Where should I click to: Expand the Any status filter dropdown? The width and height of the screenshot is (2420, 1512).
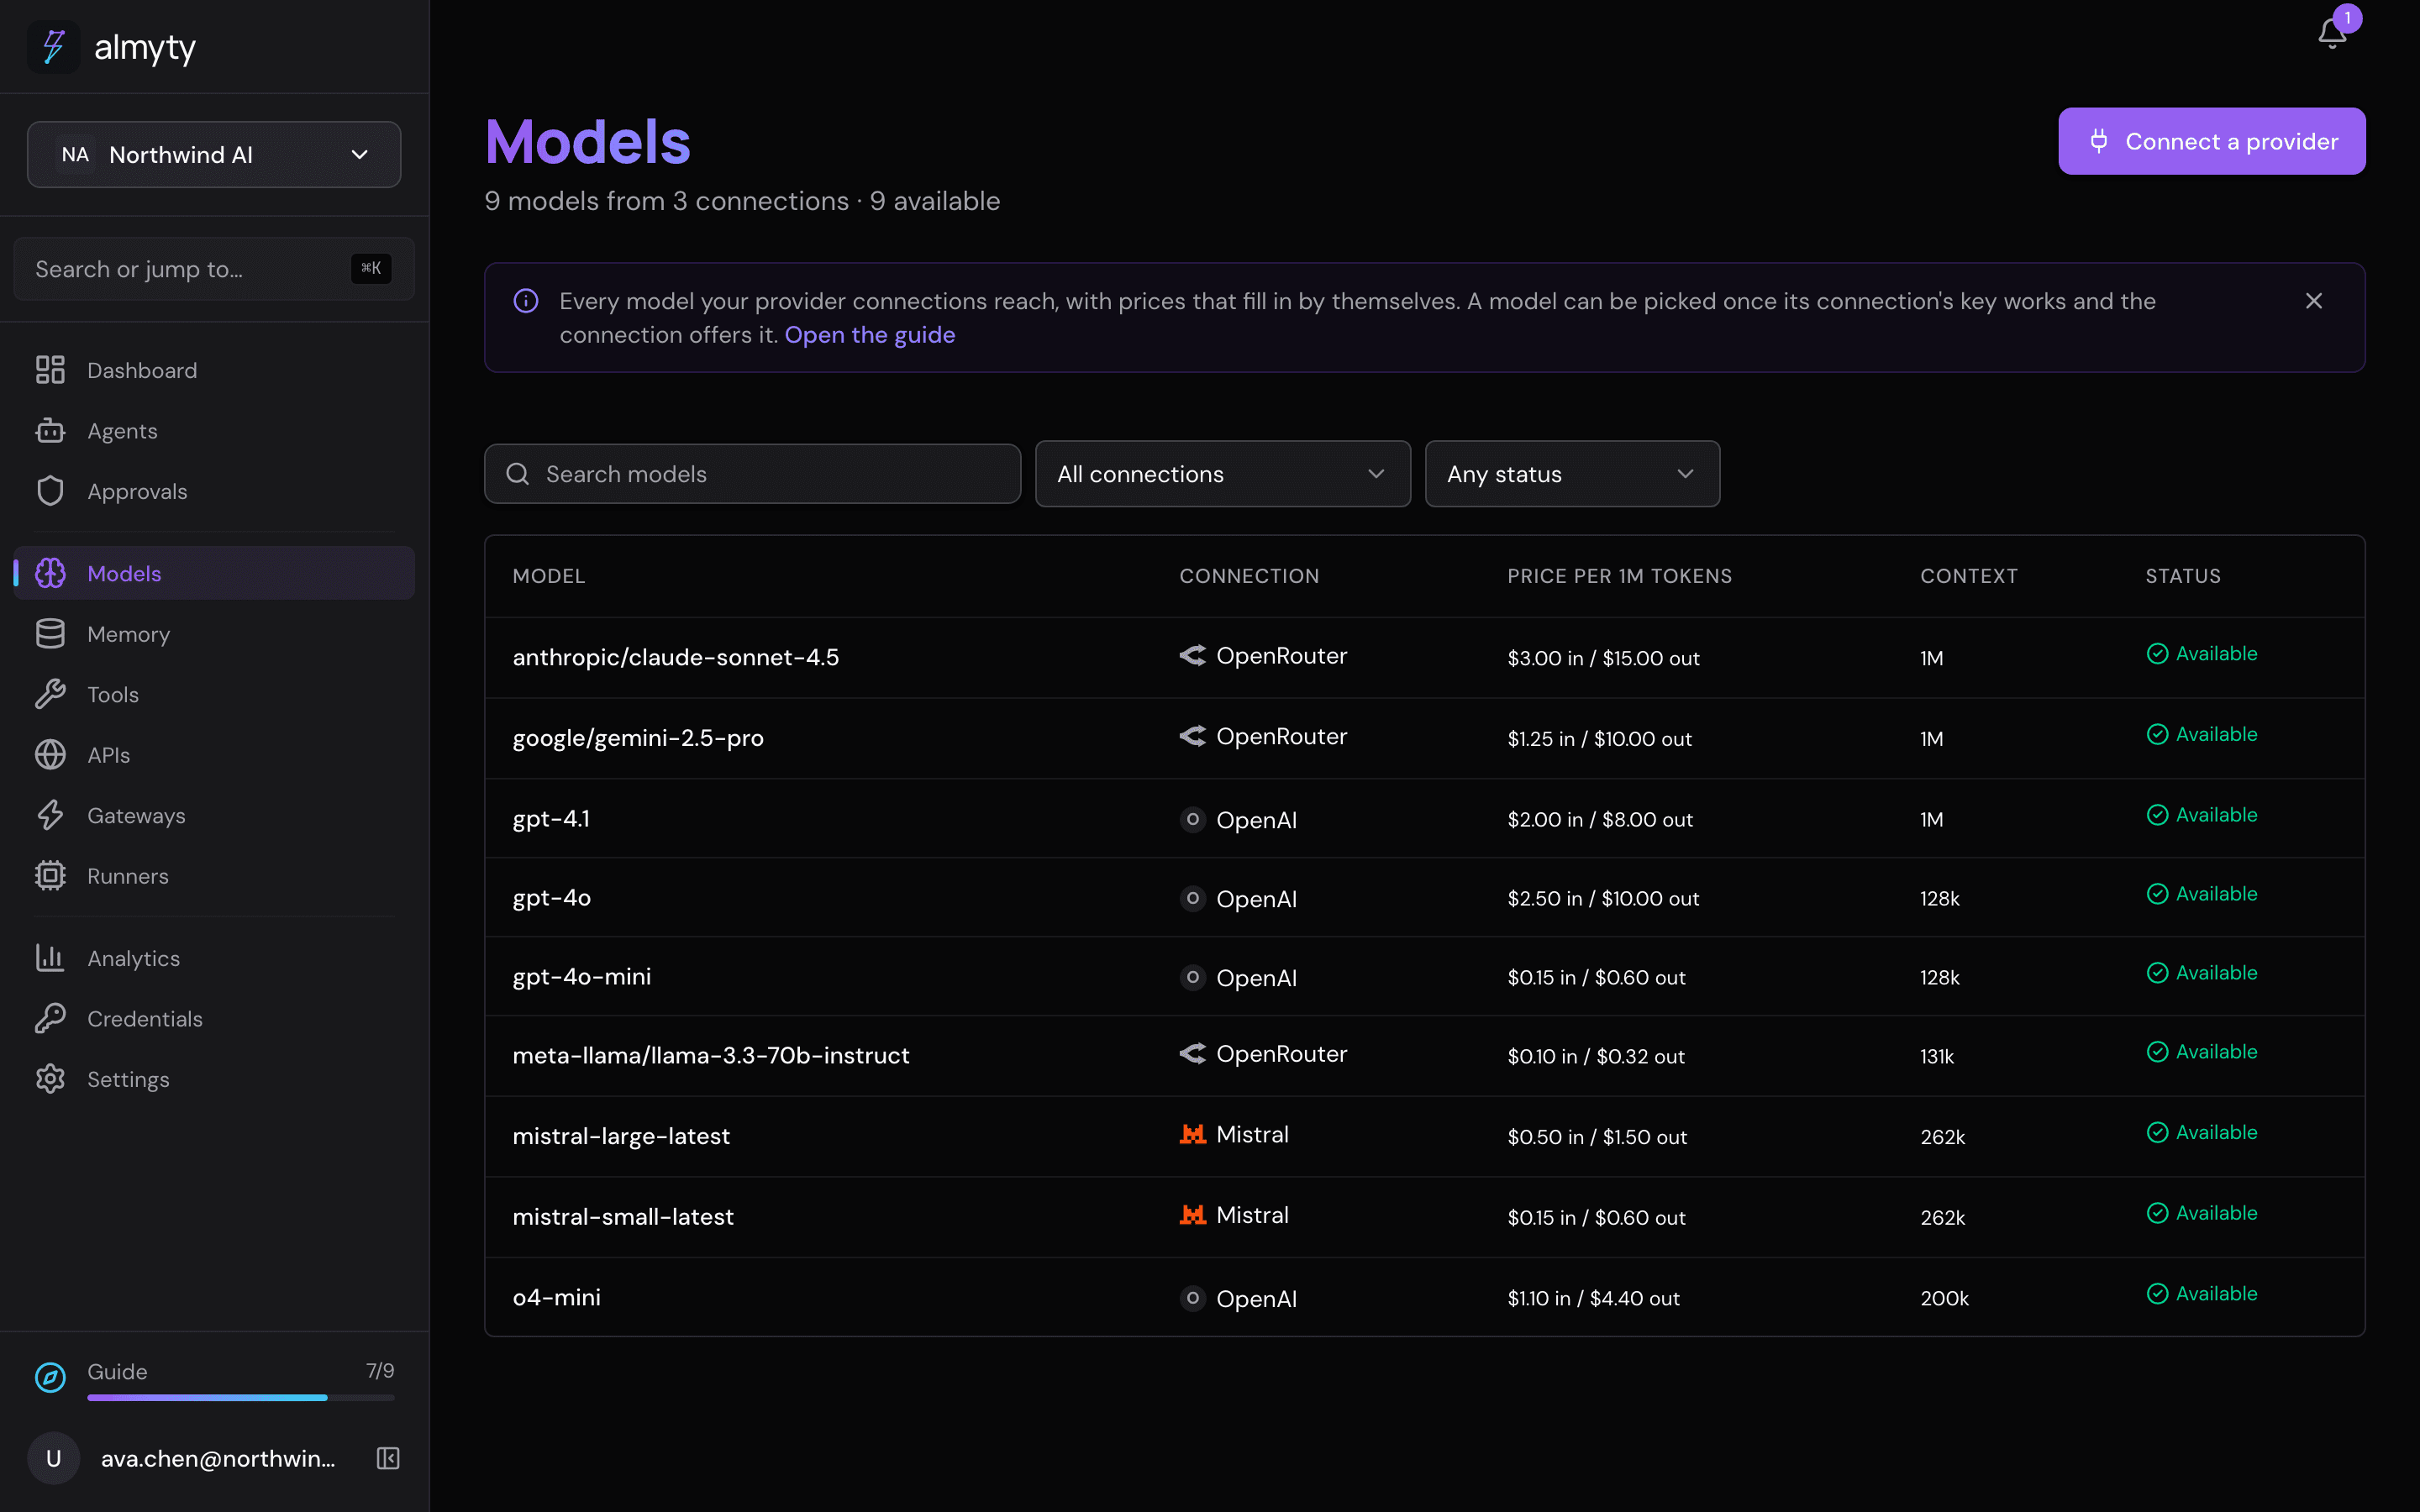(1572, 474)
